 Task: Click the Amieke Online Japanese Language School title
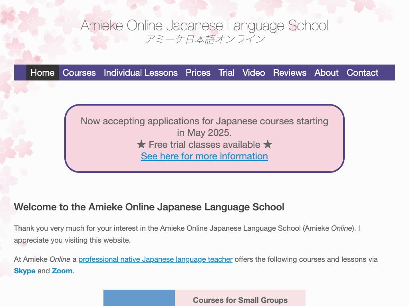pos(204,26)
